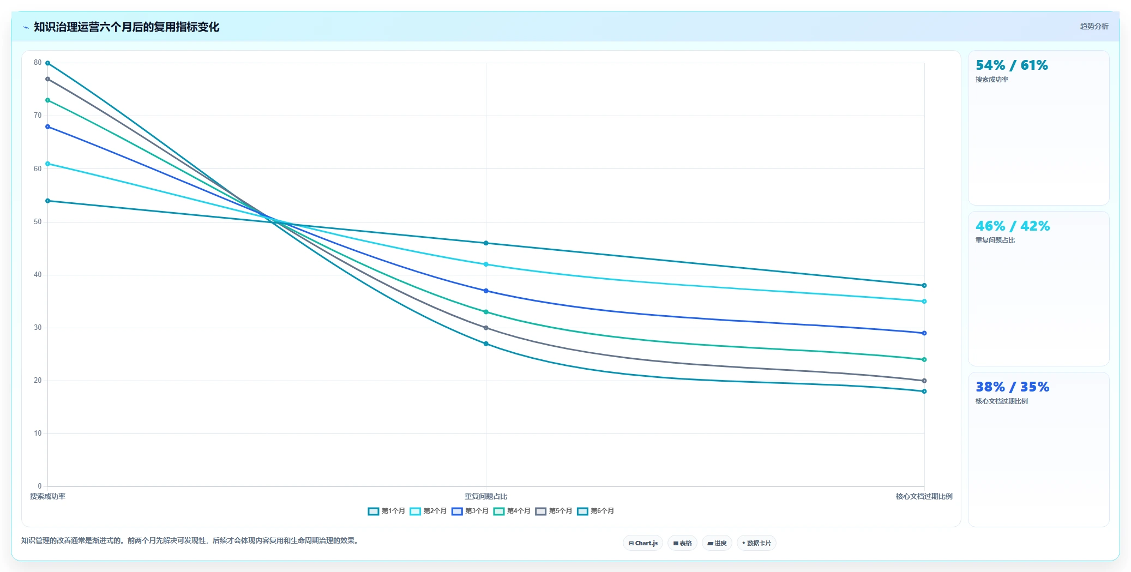Viewport: 1131px width, 572px height.
Task: Click the gray 重复问题占比 point at 30
Action: [x=486, y=328]
